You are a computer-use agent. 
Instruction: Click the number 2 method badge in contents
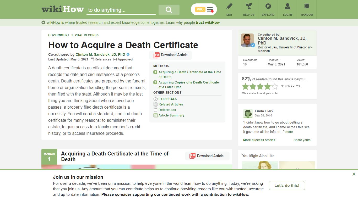[155, 82]
